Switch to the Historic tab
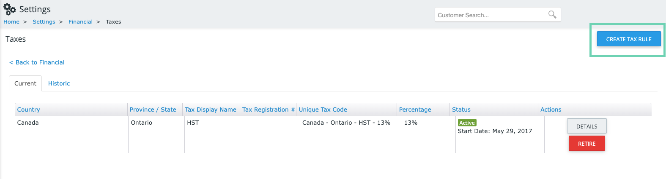This screenshot has height=179, width=666. point(59,83)
